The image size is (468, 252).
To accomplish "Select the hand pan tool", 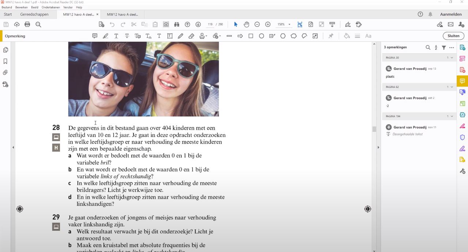I will pyautogui.click(x=246, y=25).
